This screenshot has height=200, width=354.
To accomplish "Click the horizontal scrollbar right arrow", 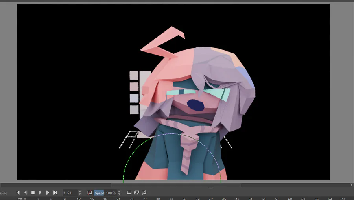I will tap(352, 185).
